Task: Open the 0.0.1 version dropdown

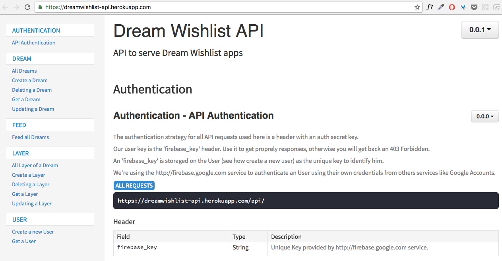Action: coord(480,29)
